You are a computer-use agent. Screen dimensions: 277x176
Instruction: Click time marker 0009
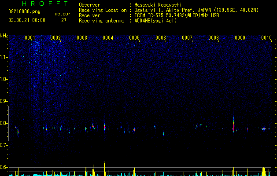[240, 38]
